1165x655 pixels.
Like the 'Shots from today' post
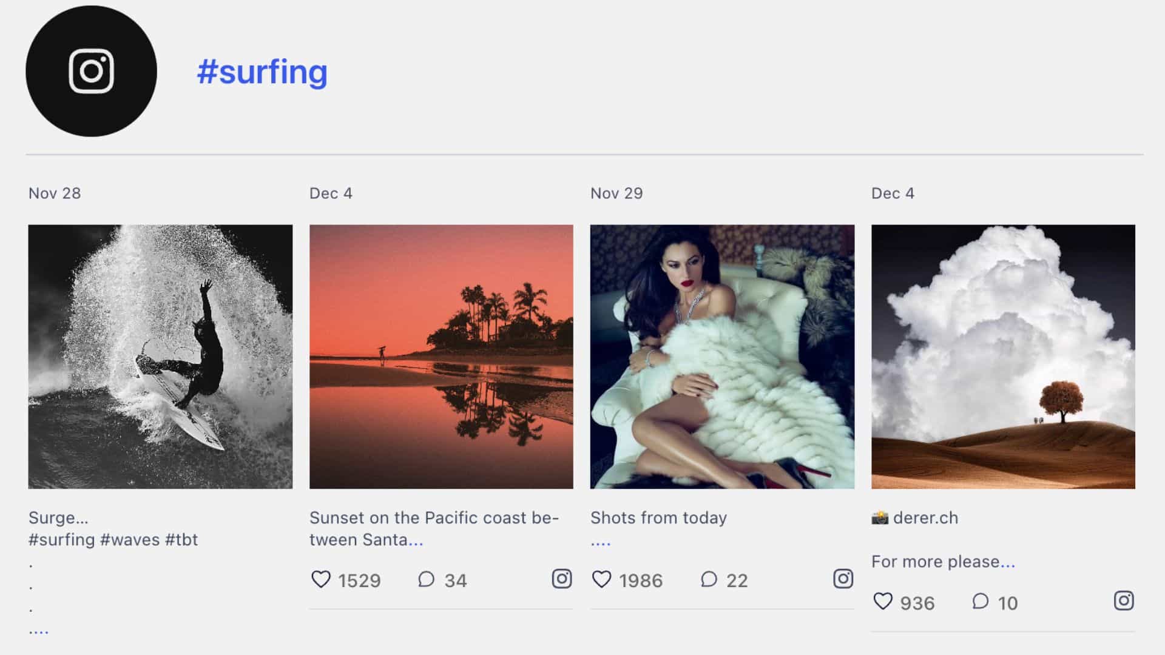[601, 580]
